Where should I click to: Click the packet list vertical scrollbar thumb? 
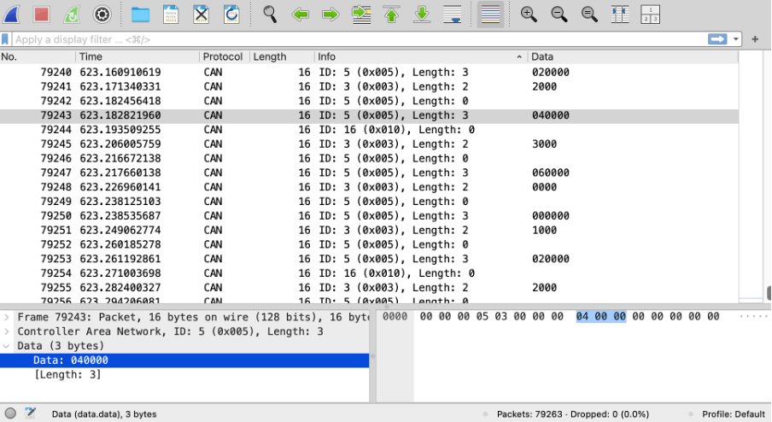[769, 292]
